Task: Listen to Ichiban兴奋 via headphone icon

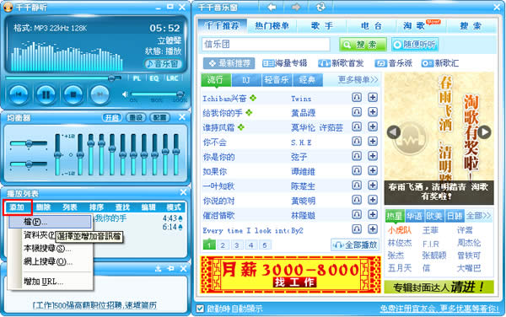Action: tap(357, 98)
